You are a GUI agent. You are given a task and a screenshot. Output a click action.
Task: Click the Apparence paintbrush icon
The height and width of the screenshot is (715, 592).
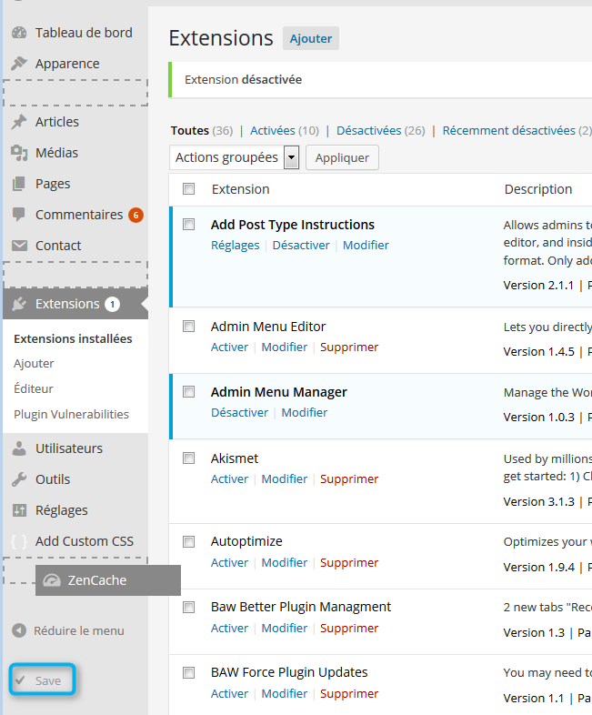(x=19, y=64)
